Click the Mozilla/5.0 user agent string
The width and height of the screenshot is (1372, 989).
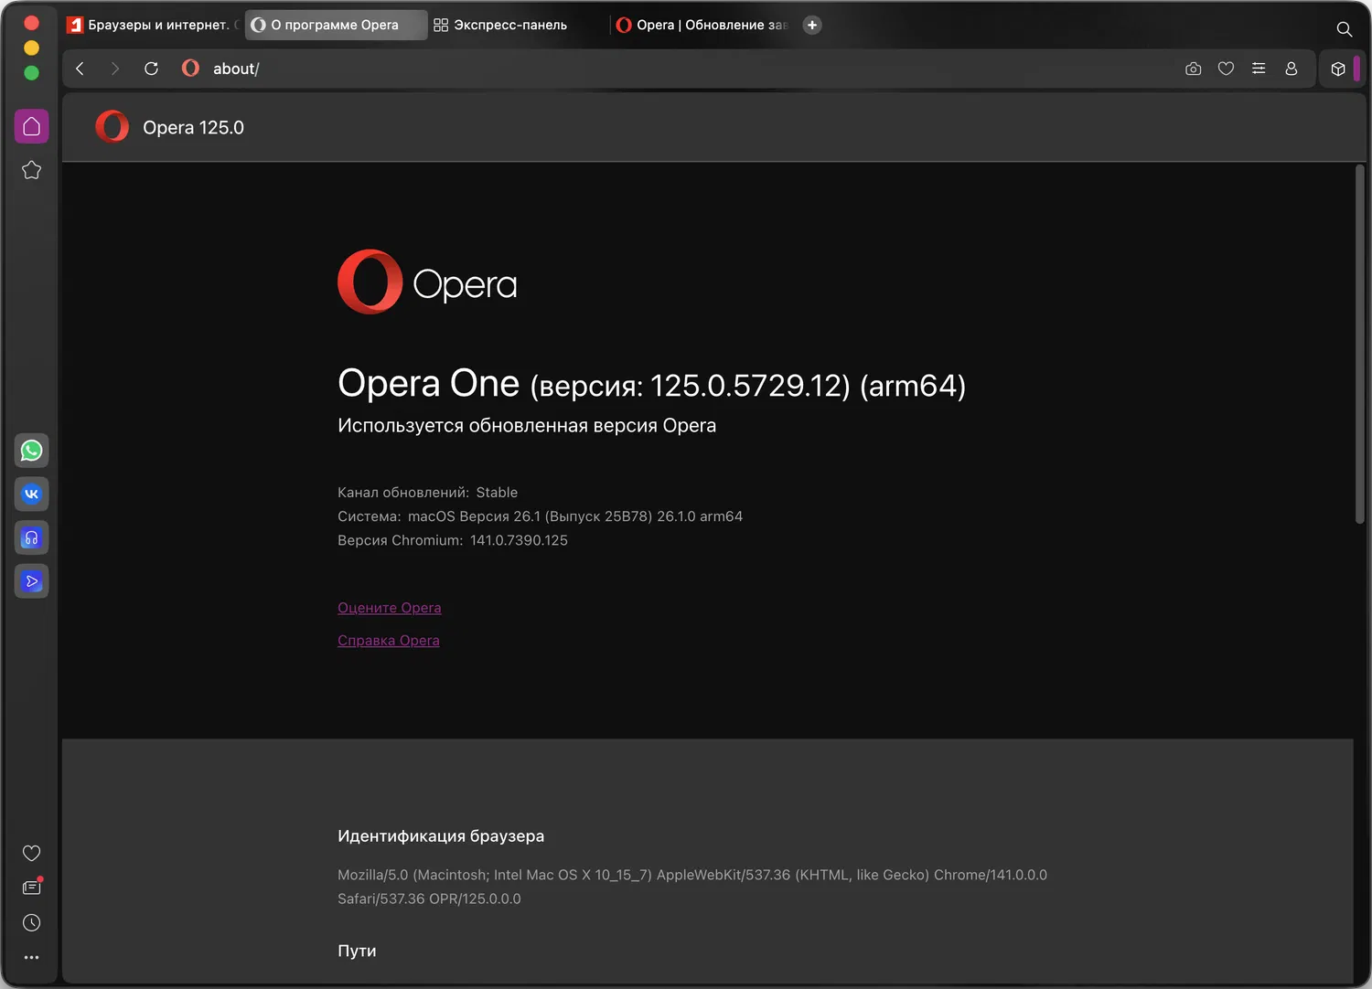point(692,887)
